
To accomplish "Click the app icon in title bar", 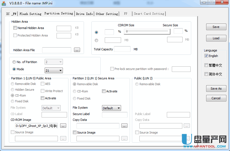I will (x=4, y=3).
